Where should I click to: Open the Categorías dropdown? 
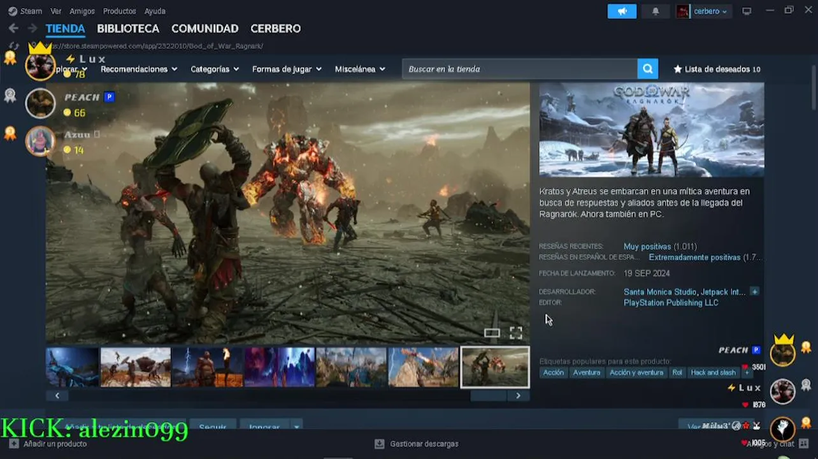pyautogui.click(x=215, y=69)
